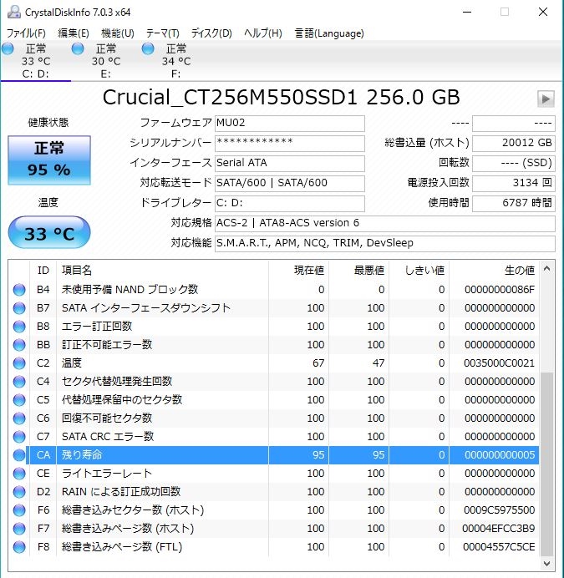Click the blue status orb for disk C: D:
The width and height of the screenshot is (564, 578).
point(8,48)
